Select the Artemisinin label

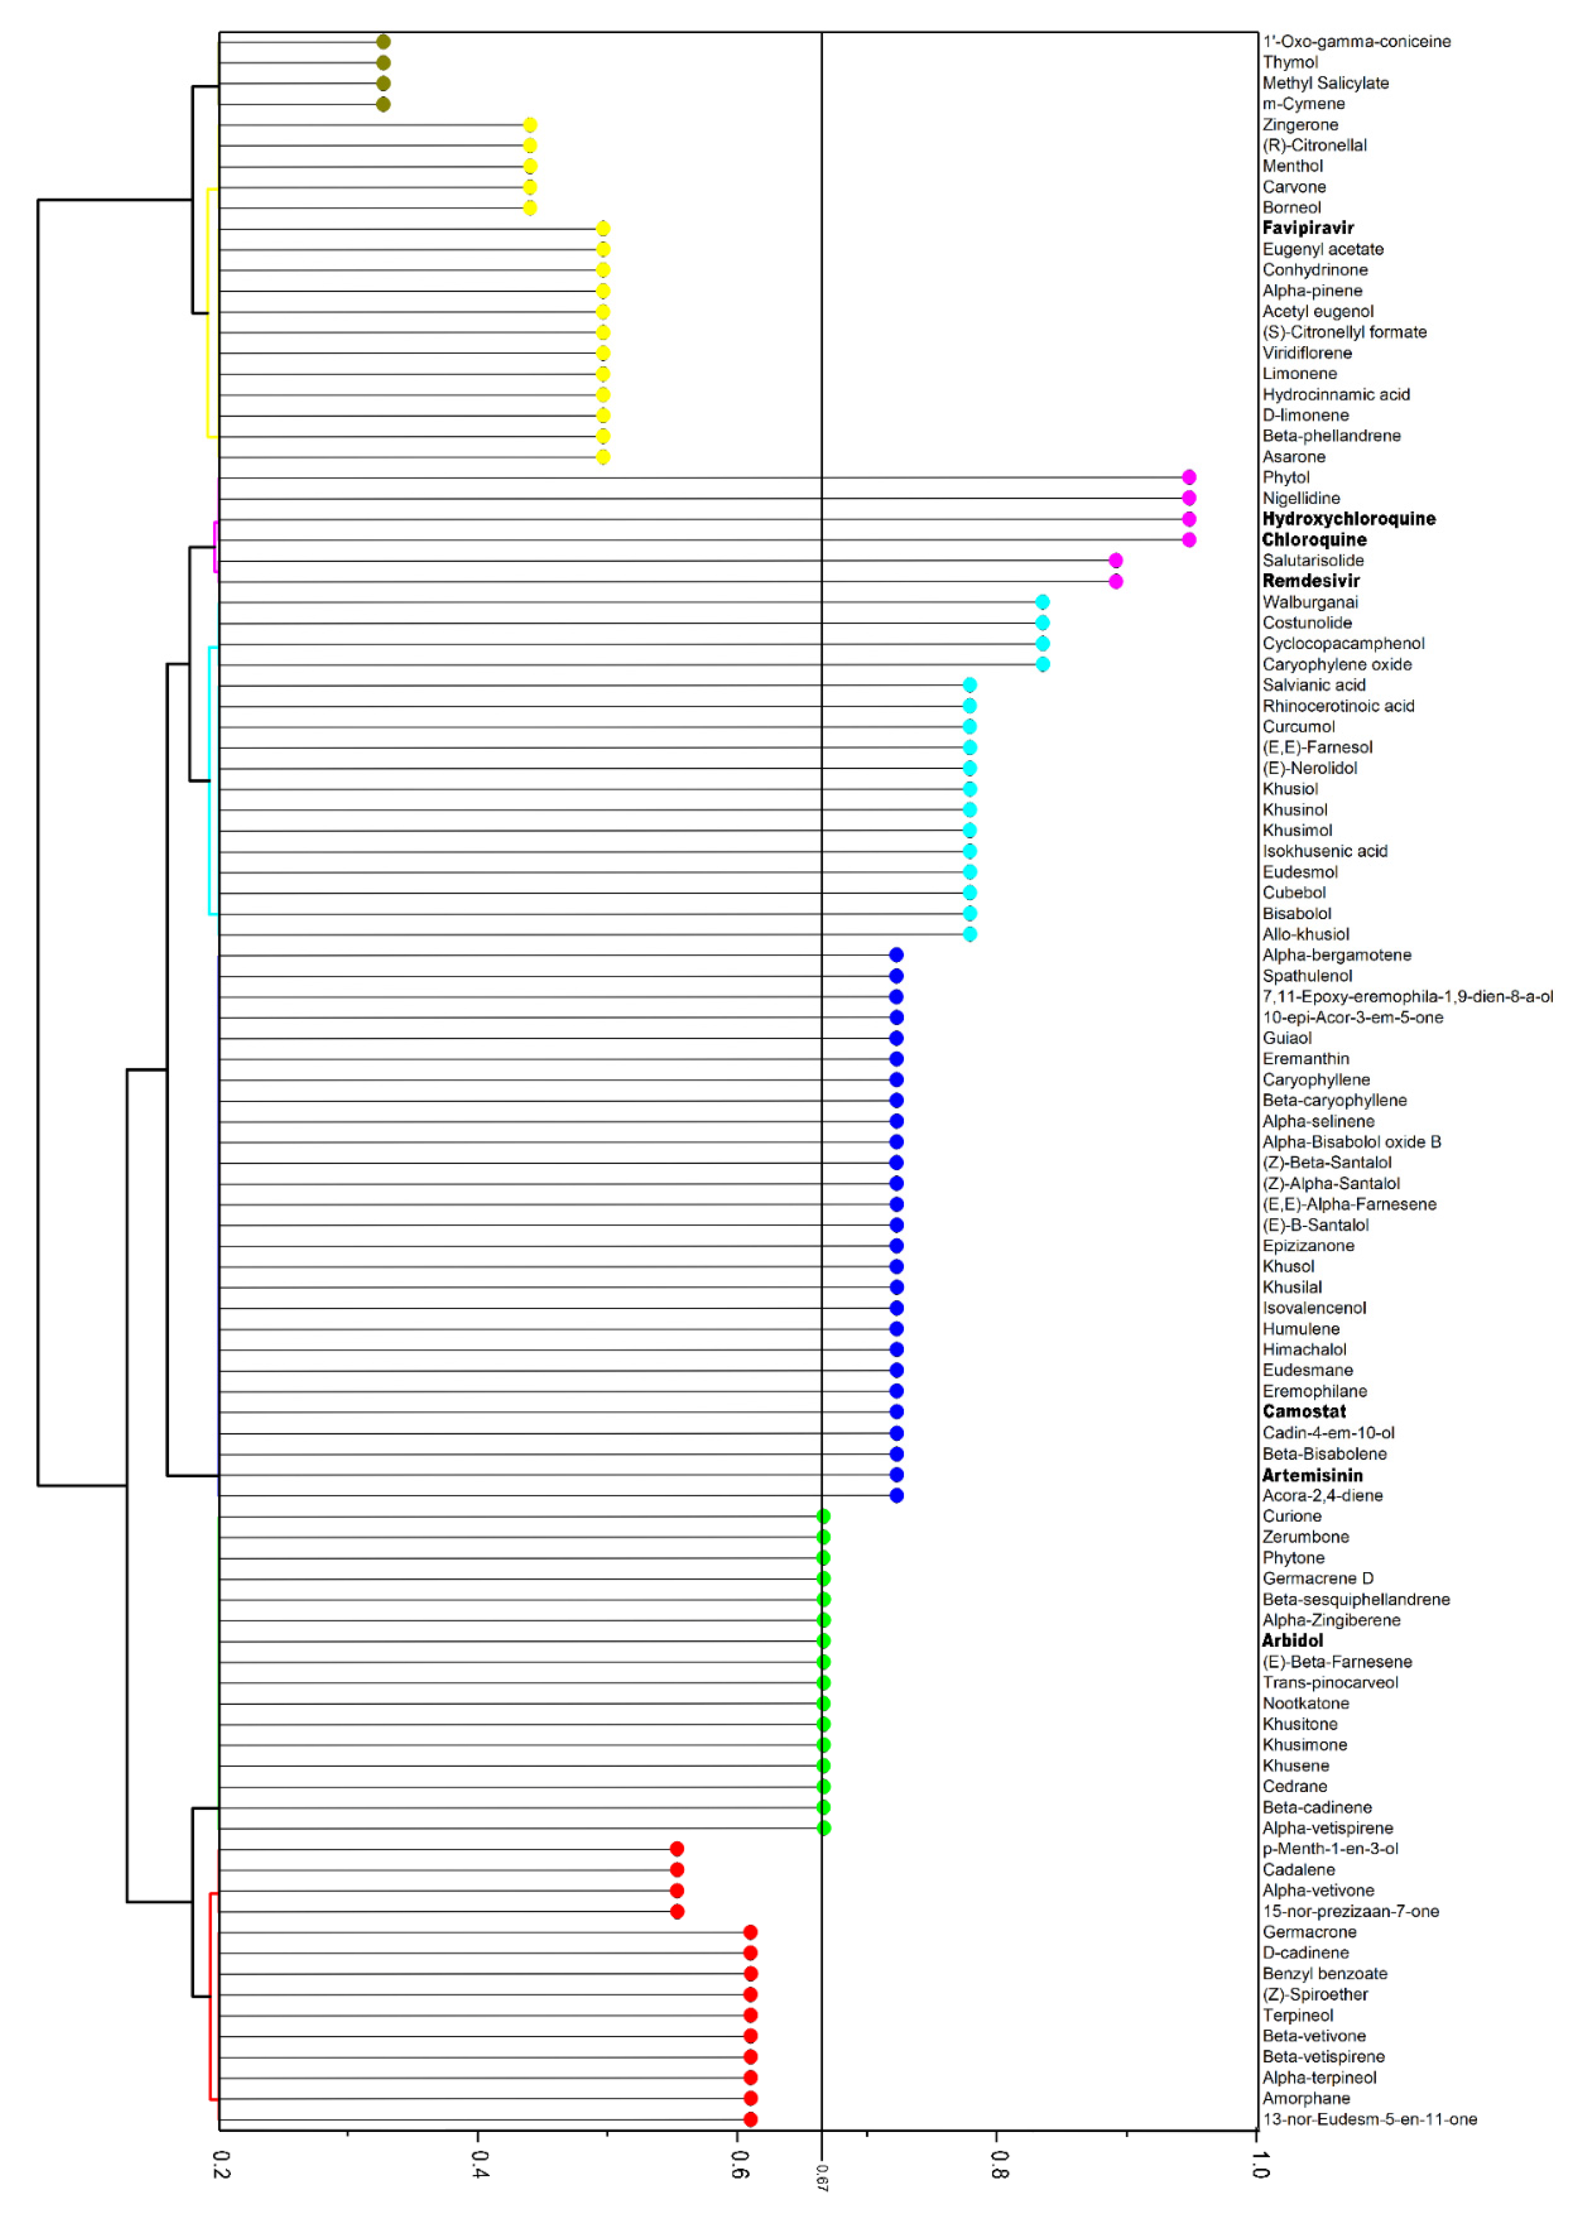pyautogui.click(x=1312, y=1476)
